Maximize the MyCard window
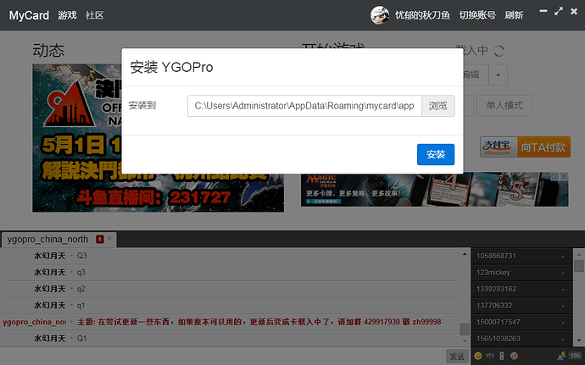The image size is (585, 365). click(557, 12)
